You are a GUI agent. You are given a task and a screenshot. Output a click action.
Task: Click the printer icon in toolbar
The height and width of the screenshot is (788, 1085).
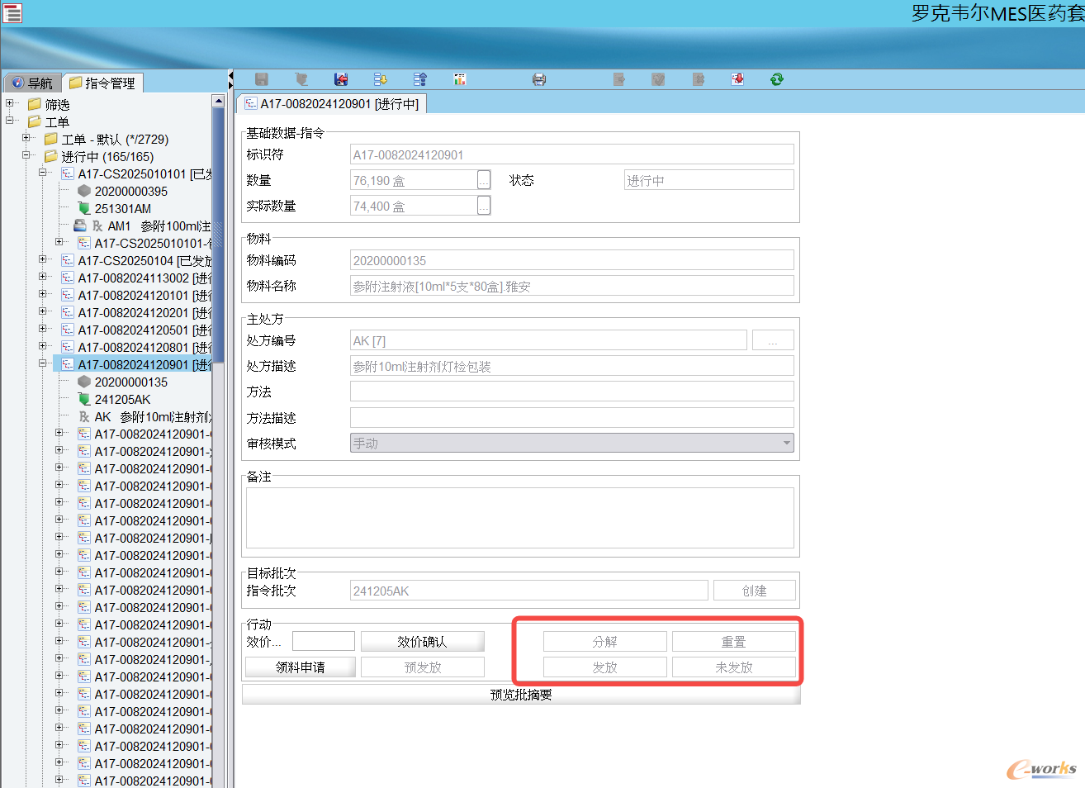click(x=539, y=79)
